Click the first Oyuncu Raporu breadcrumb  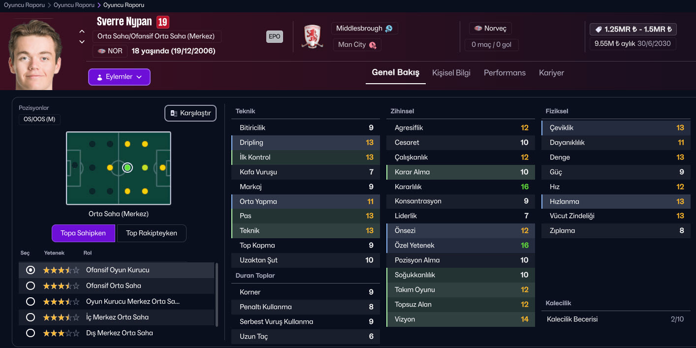click(x=24, y=5)
